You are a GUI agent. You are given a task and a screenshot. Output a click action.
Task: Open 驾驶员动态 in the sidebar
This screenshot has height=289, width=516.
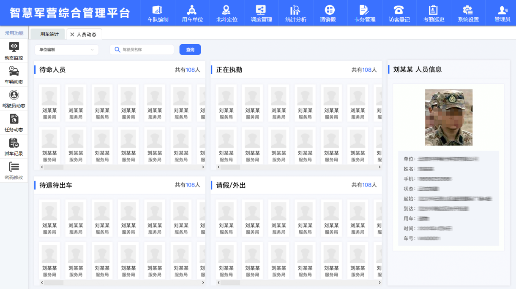pyautogui.click(x=14, y=99)
